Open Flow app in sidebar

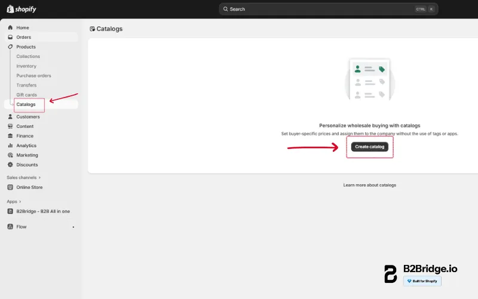pos(22,227)
